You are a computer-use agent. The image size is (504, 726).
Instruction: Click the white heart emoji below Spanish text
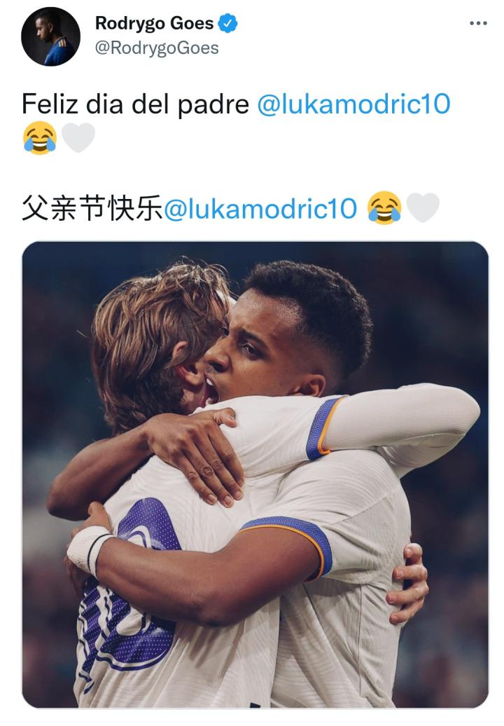coord(78,137)
